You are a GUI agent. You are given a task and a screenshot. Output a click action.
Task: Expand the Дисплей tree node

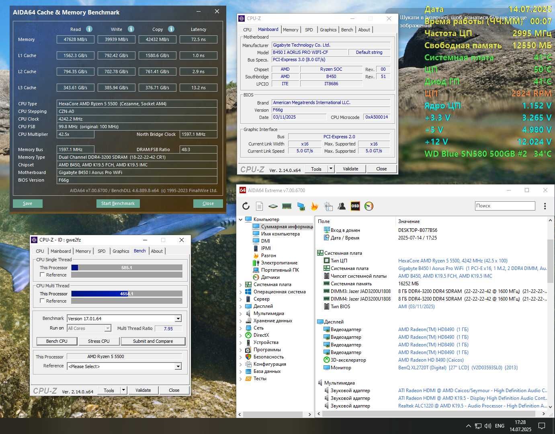click(241, 306)
